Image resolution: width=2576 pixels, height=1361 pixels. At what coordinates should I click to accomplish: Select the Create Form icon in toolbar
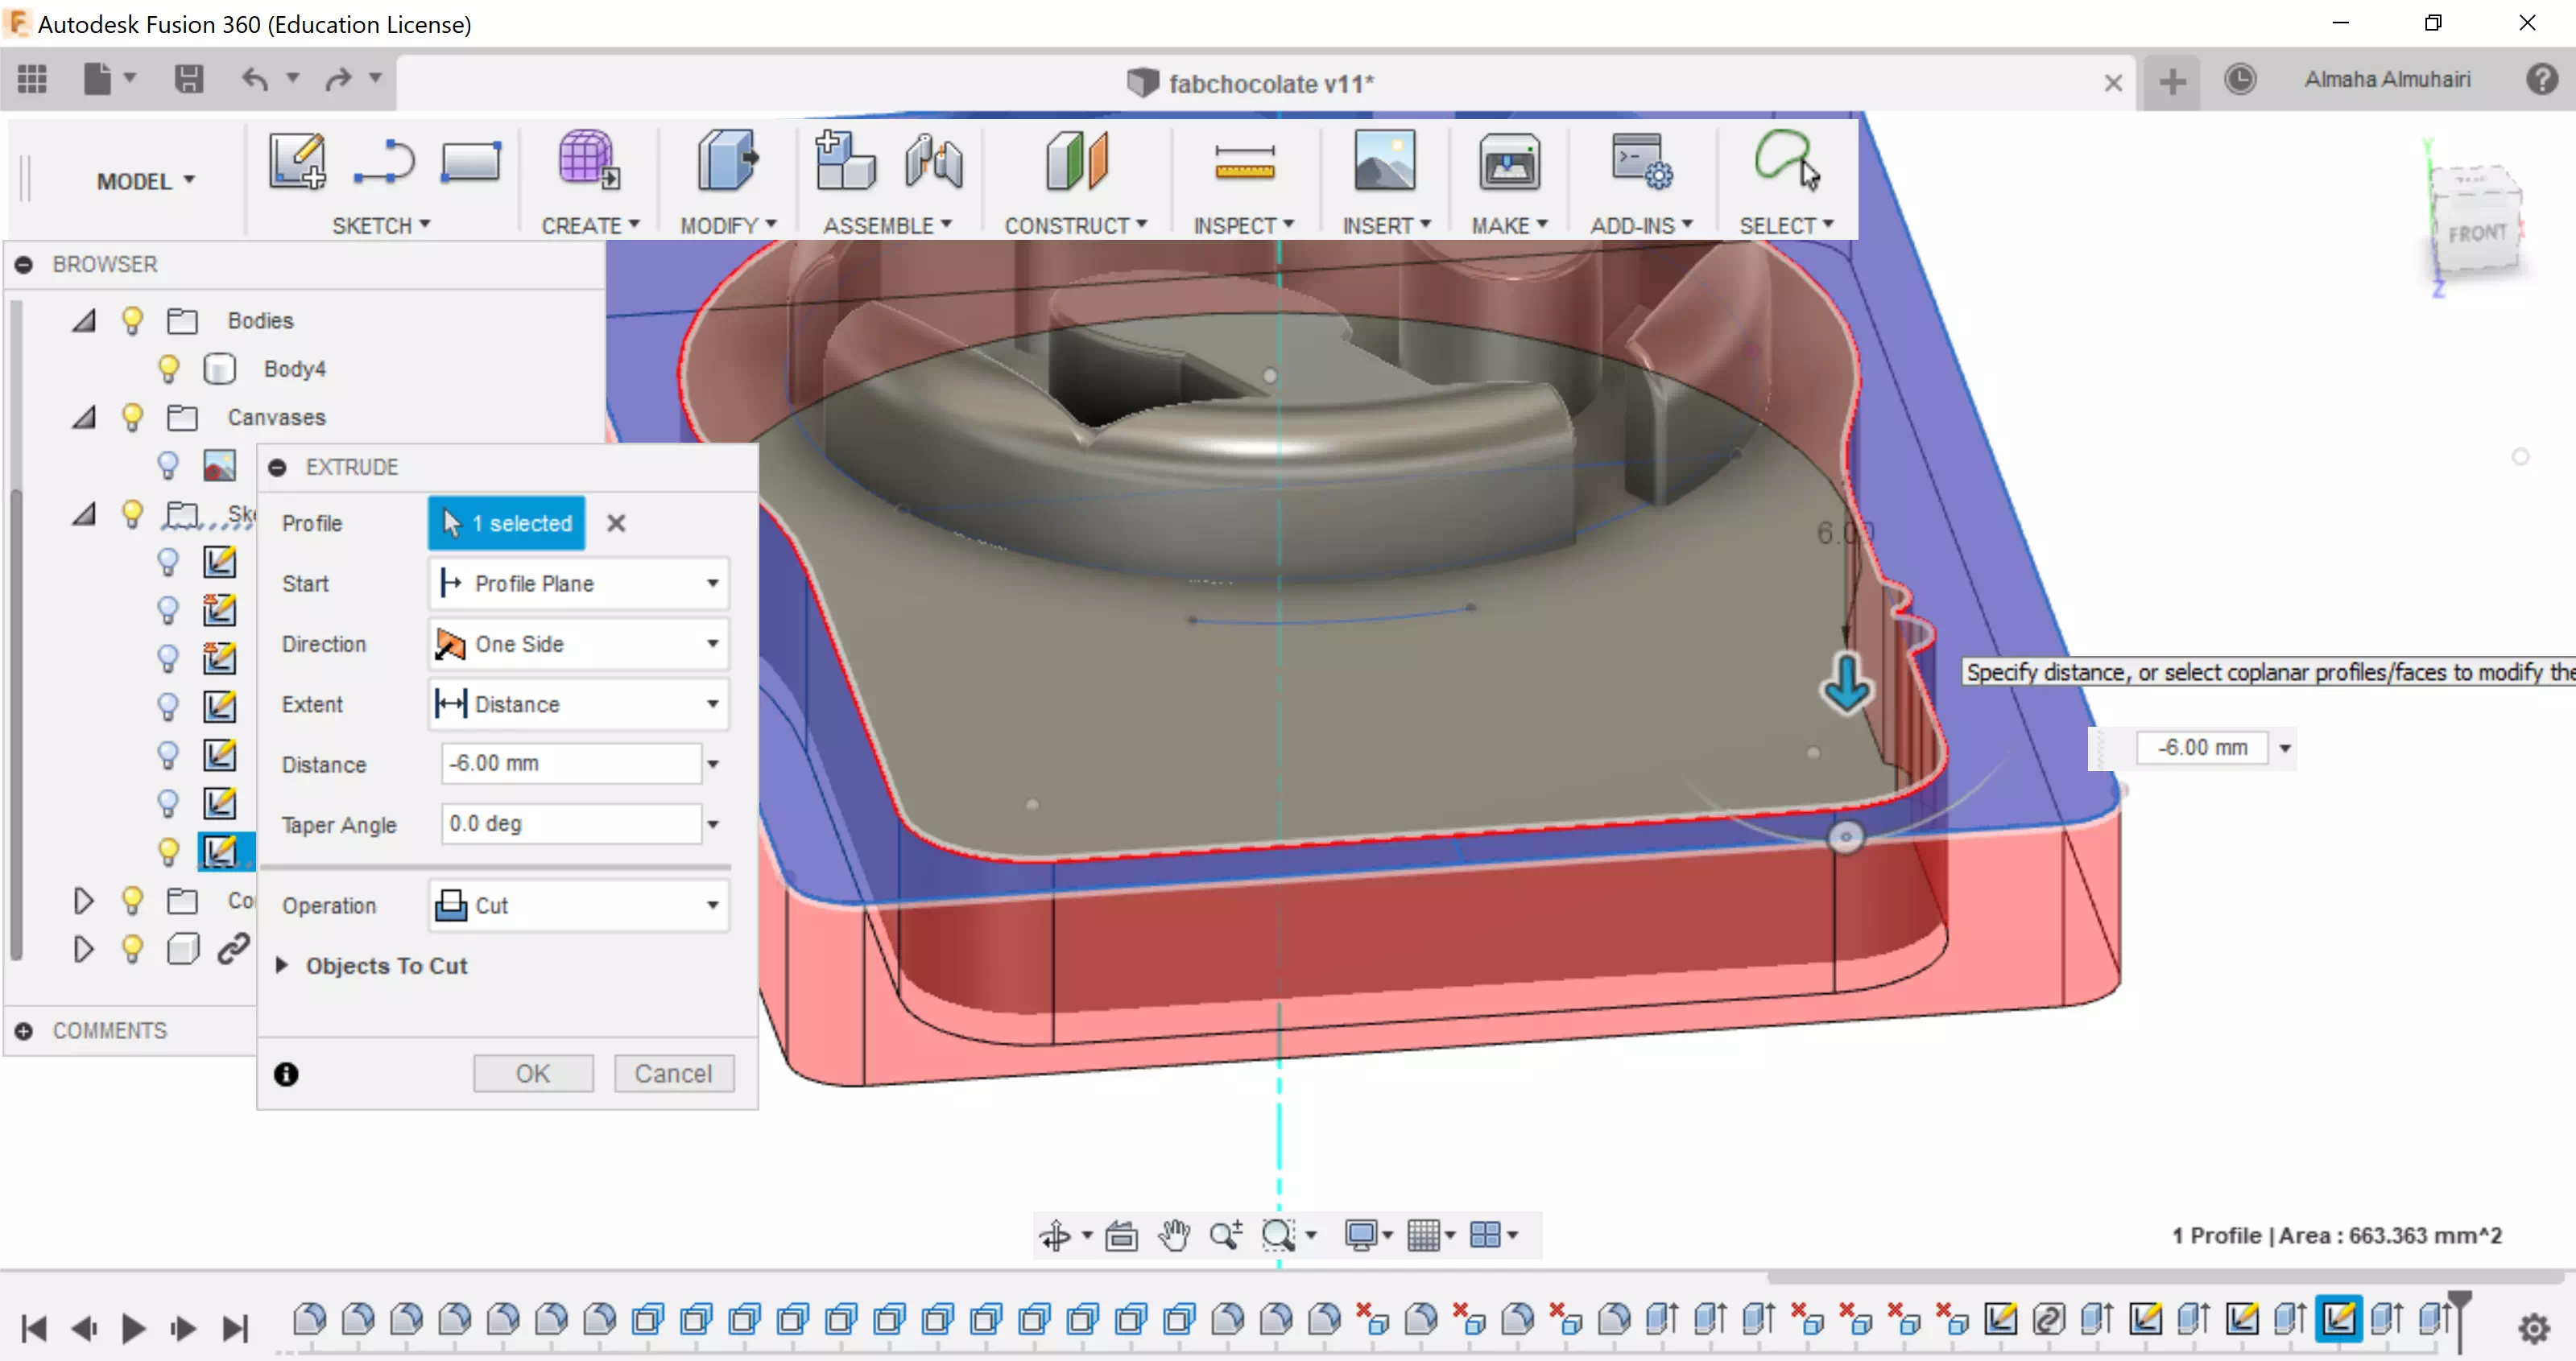pos(588,161)
